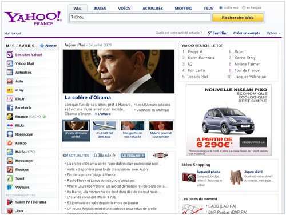Viewport: 286px width, 215px height.
Task: Open the Plus search tab
Action: 208,9
